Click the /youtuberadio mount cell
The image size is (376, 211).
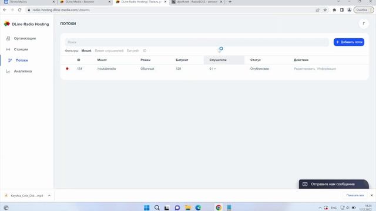click(106, 69)
